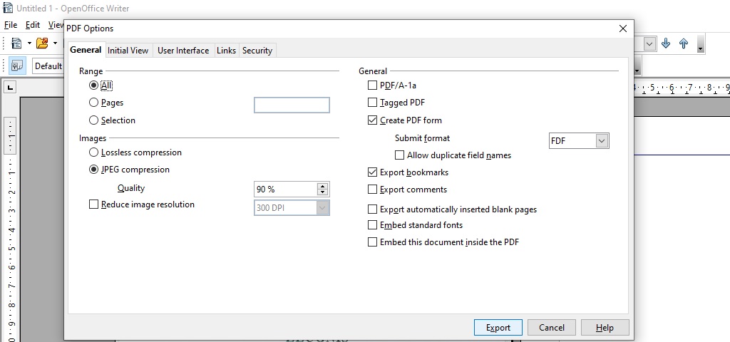This screenshot has width=730, height=342.
Task: Click the blue Find Previous up arrow
Action: coord(684,43)
